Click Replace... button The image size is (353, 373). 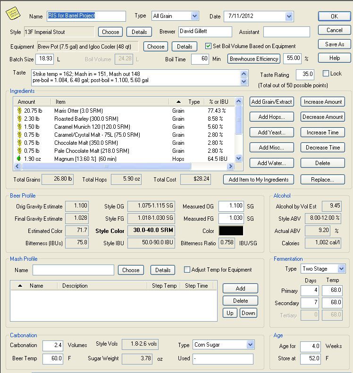point(323,180)
